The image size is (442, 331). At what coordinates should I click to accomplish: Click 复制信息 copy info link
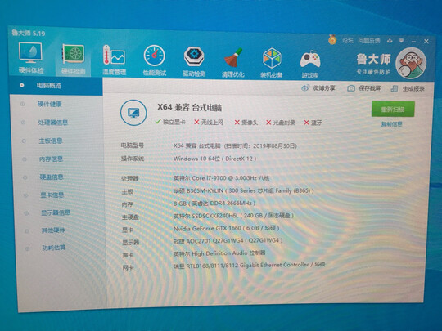391,124
